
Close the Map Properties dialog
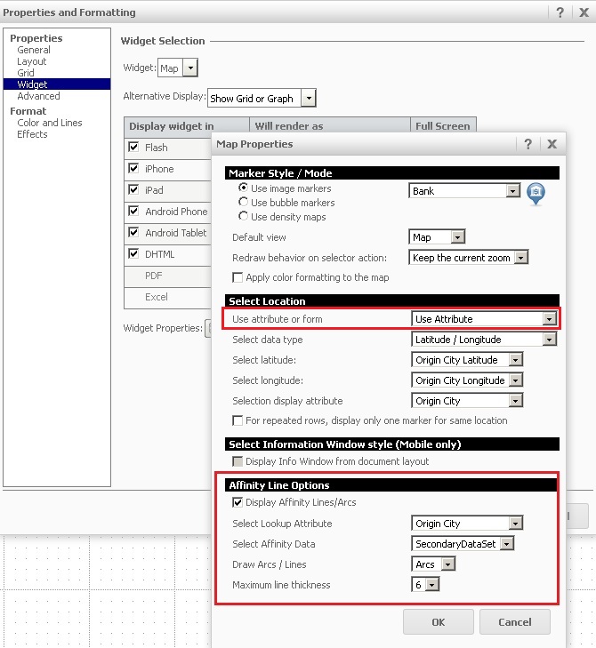[x=552, y=144]
